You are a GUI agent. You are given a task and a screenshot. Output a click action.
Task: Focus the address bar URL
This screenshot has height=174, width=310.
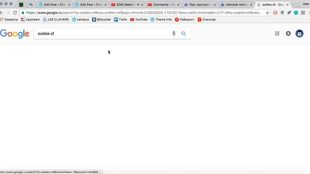click(144, 13)
